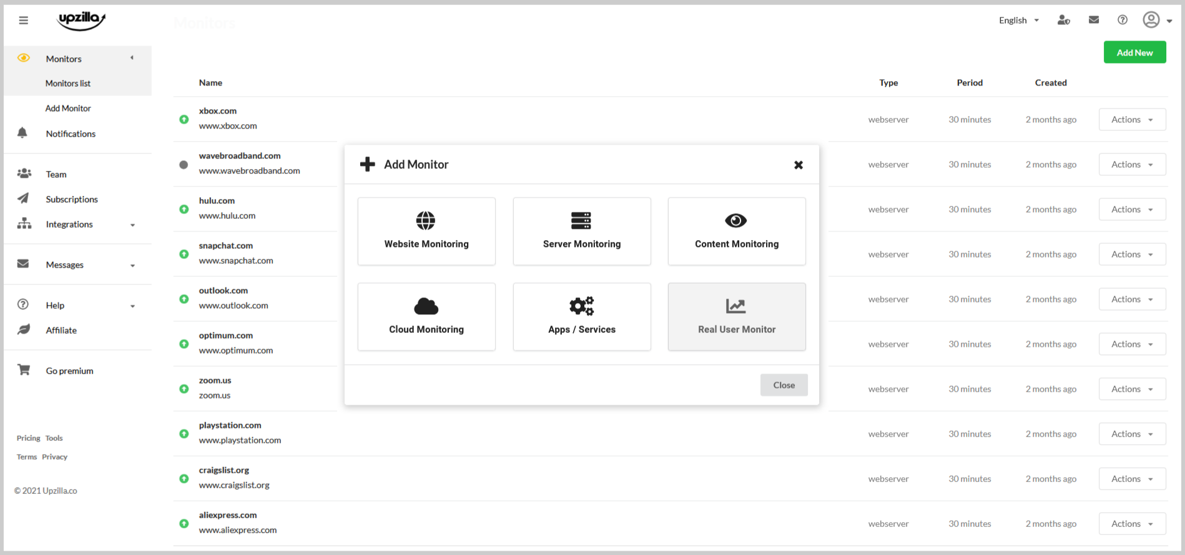
Task: Open Actions dropdown for xbox.com
Action: 1133,119
